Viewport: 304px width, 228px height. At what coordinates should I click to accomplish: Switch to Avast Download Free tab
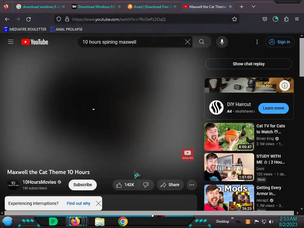click(x=152, y=7)
